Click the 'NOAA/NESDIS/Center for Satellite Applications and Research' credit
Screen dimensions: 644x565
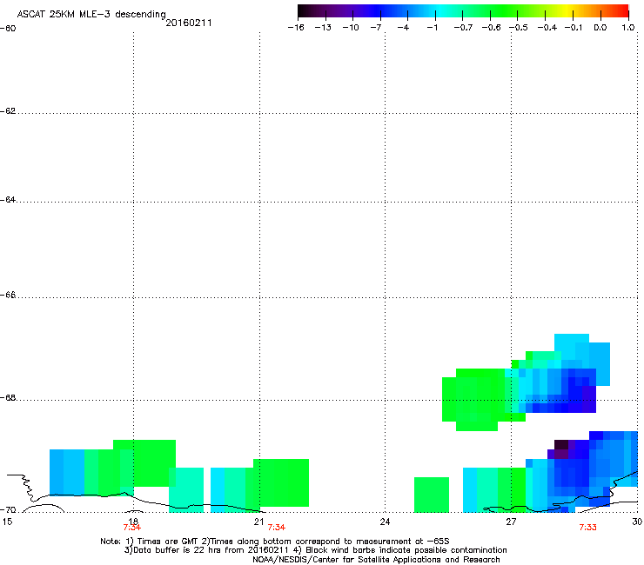[376, 560]
